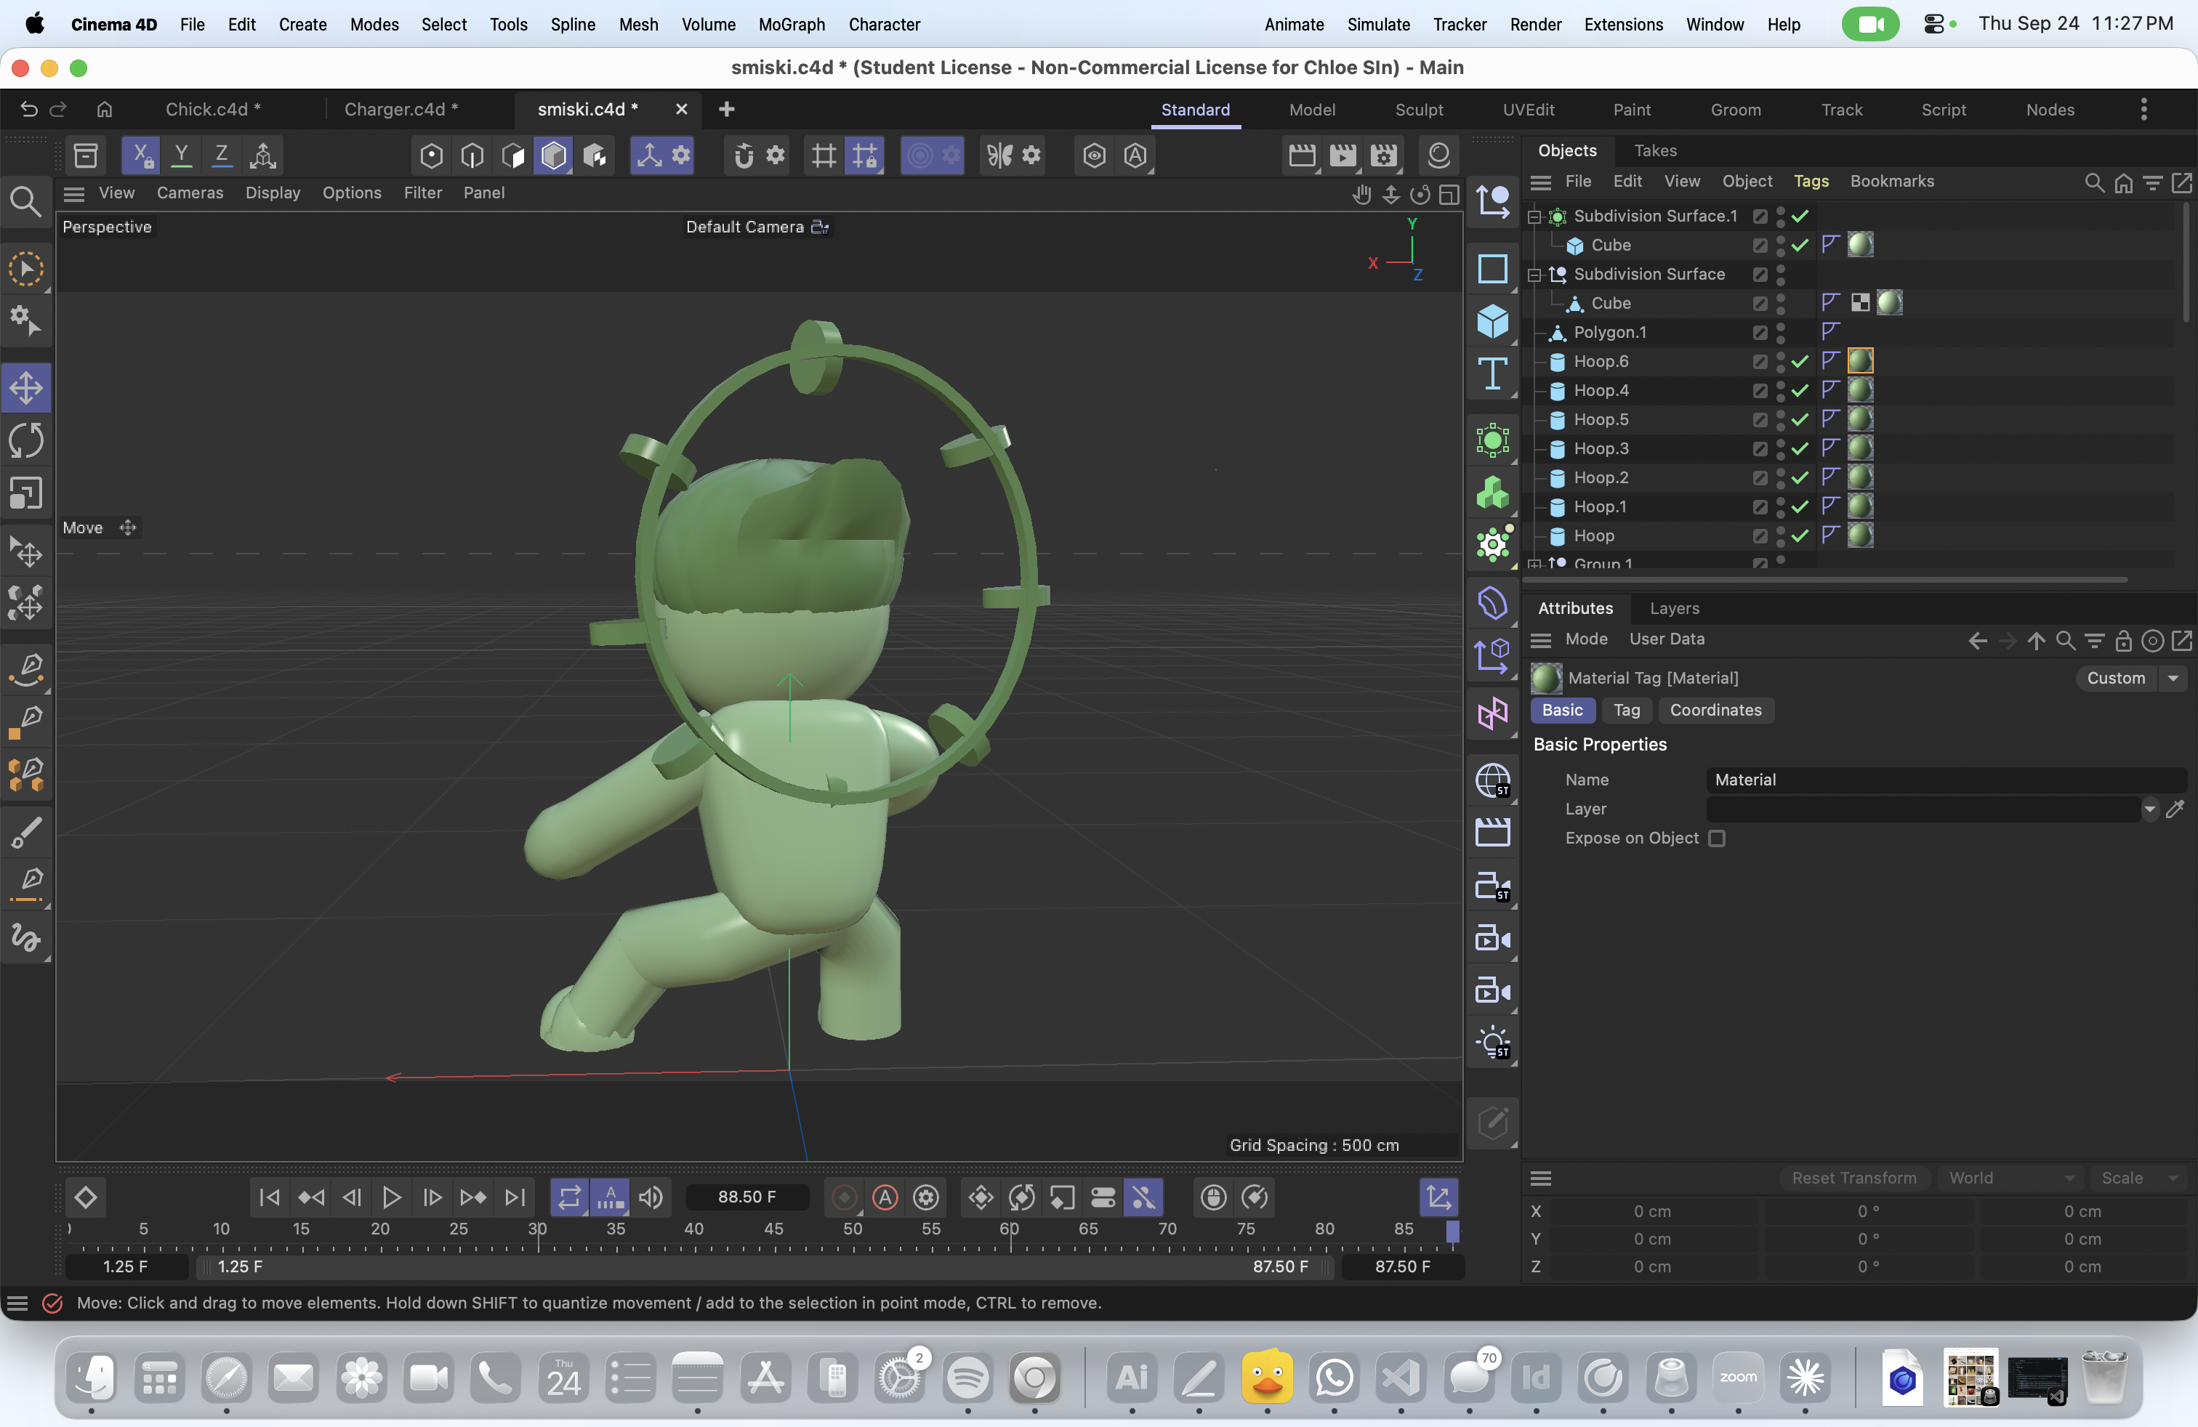Image resolution: width=2198 pixels, height=1427 pixels.
Task: Toggle Y axis lock
Action: point(182,155)
